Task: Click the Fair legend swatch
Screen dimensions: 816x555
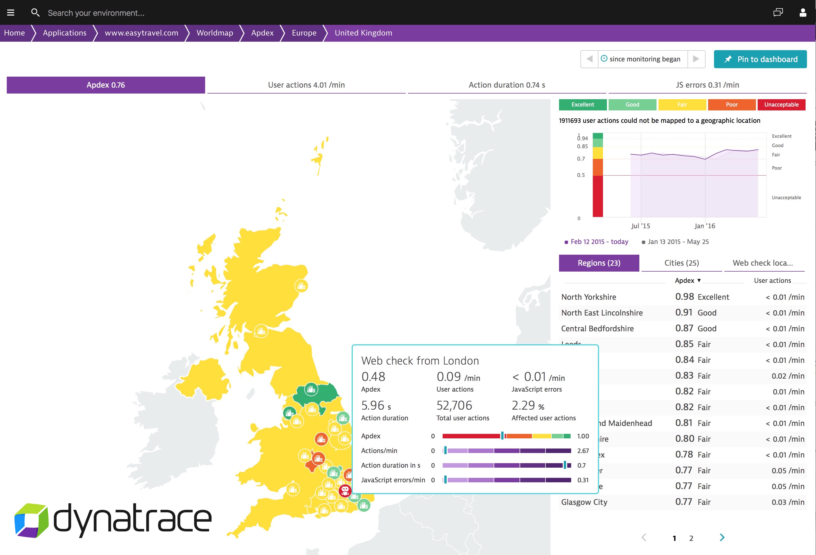Action: click(x=682, y=105)
